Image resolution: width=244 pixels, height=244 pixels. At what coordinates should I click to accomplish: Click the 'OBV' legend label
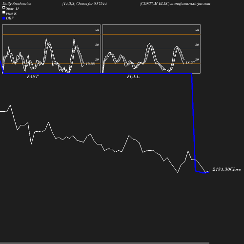coord(10,18)
